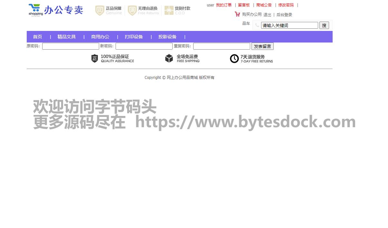This screenshot has height=228, width=388.
Task: Open 我的订单 link
Action: (224, 5)
